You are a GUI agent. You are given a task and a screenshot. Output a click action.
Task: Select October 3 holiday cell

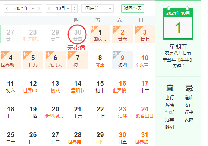pos(145,34)
